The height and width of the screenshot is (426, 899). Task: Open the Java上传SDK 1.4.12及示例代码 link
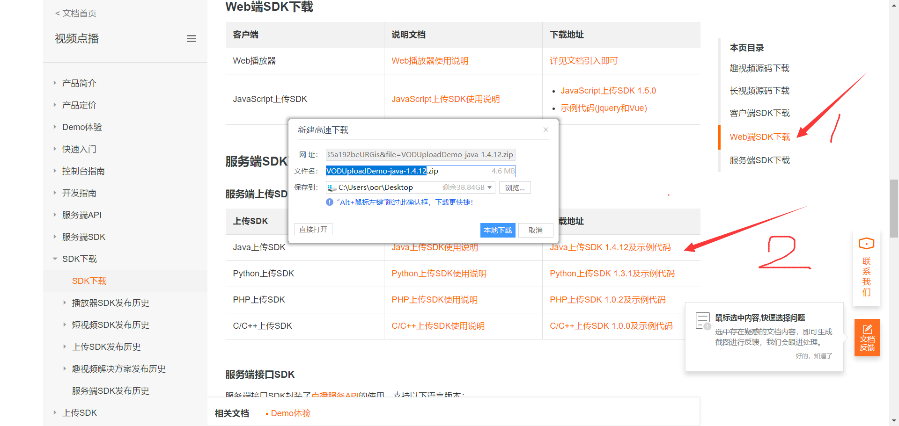pyautogui.click(x=610, y=247)
